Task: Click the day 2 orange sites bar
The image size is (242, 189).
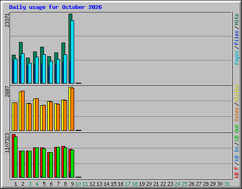Action: click(23, 111)
